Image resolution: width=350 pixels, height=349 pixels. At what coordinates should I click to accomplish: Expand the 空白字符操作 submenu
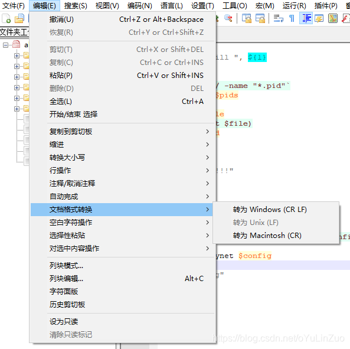coord(122,223)
